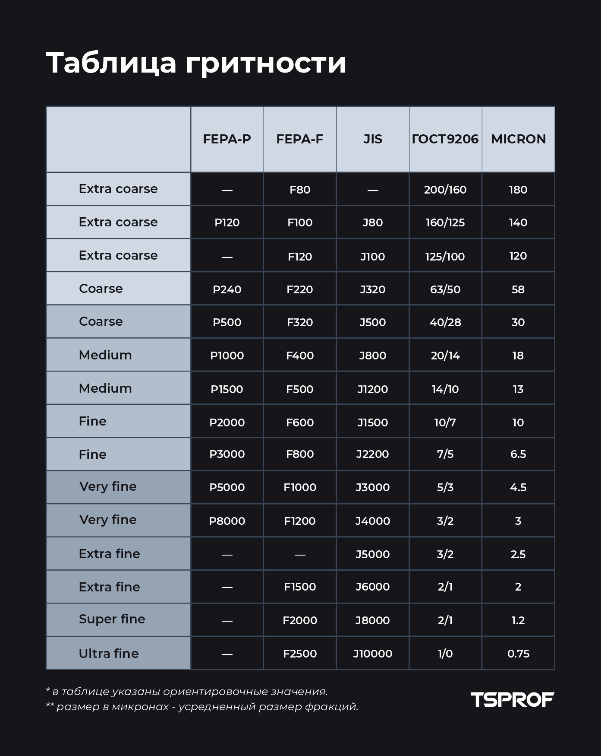Click the JIS column header
This screenshot has width=601, height=756.
coord(373,139)
